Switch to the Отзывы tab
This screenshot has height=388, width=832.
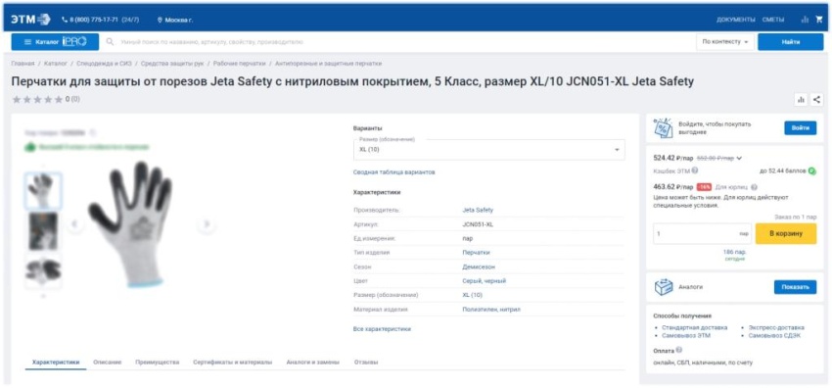coord(366,362)
